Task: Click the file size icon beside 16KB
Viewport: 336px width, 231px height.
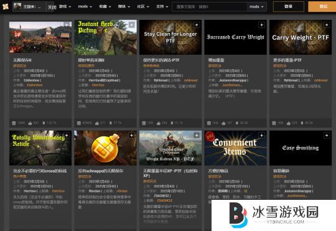Action: click(14, 123)
